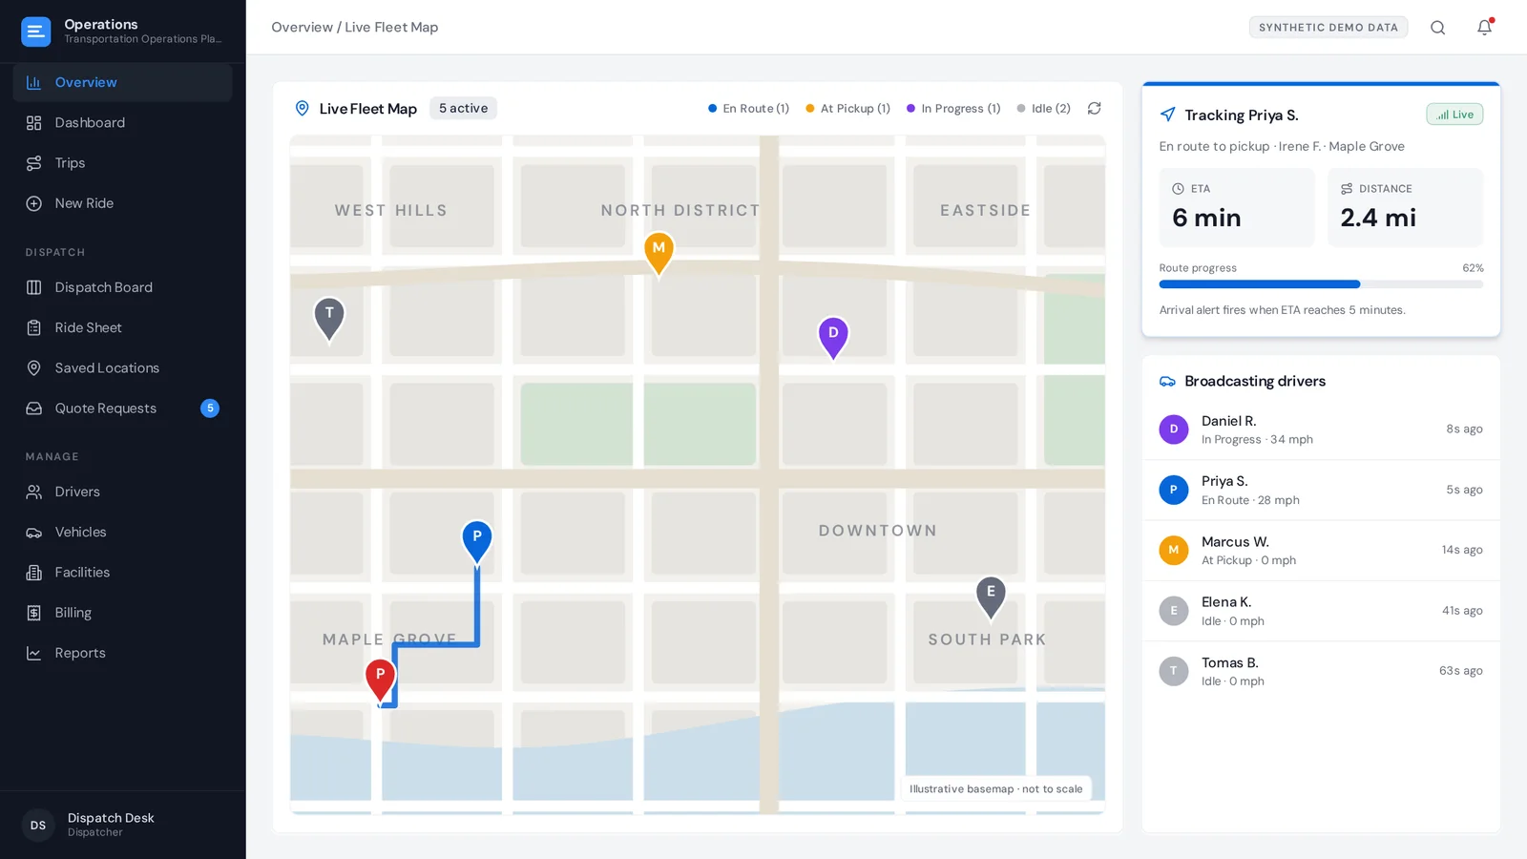The height and width of the screenshot is (859, 1527).
Task: Click Daniel R. purple avatar
Action: click(1174, 429)
